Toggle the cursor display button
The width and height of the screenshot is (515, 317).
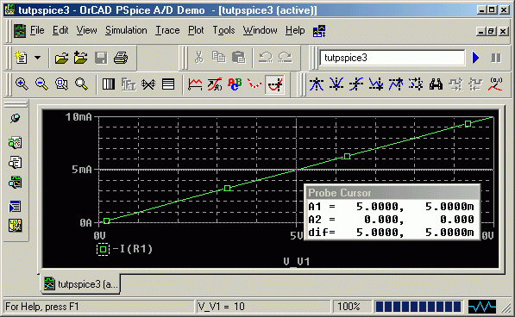pyautogui.click(x=275, y=84)
